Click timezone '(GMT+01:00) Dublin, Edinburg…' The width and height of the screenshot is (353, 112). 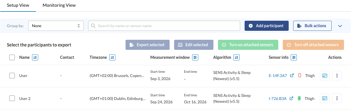pos(118,99)
